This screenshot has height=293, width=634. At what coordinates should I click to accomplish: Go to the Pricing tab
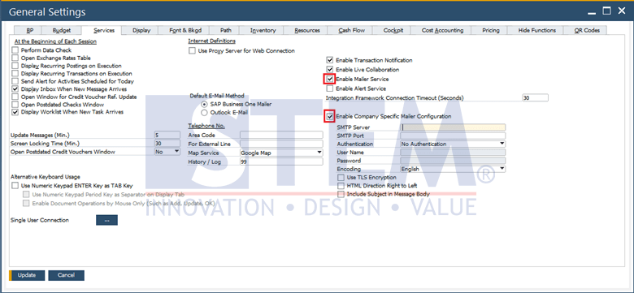point(490,30)
